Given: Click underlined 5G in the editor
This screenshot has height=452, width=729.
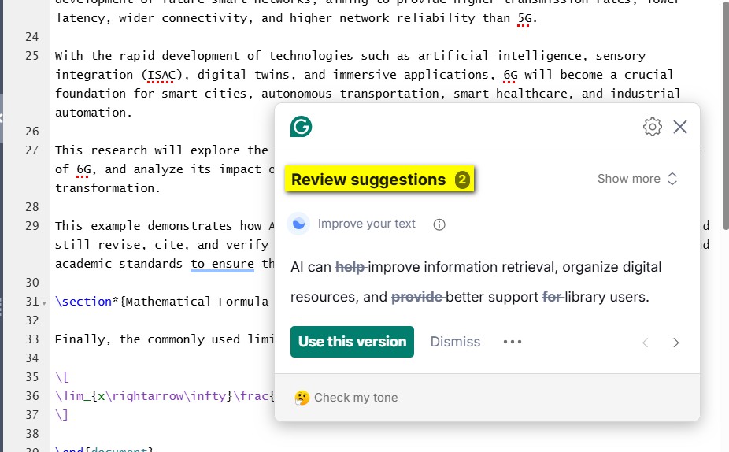Looking at the screenshot, I should coord(524,18).
